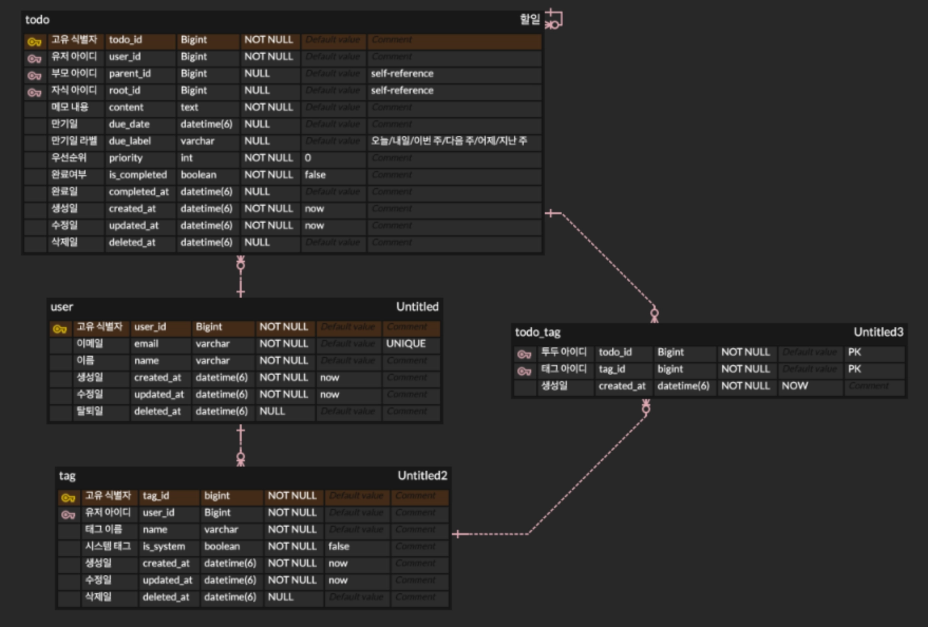Click the key icon next to root_id
This screenshot has height=627, width=928.
[x=34, y=92]
